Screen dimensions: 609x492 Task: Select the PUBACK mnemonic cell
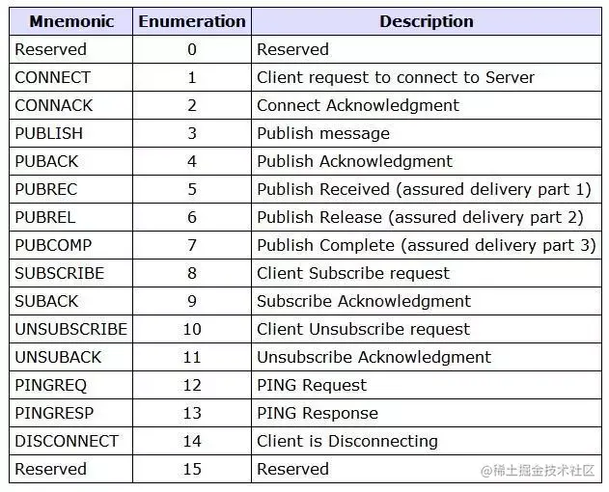coord(47,161)
